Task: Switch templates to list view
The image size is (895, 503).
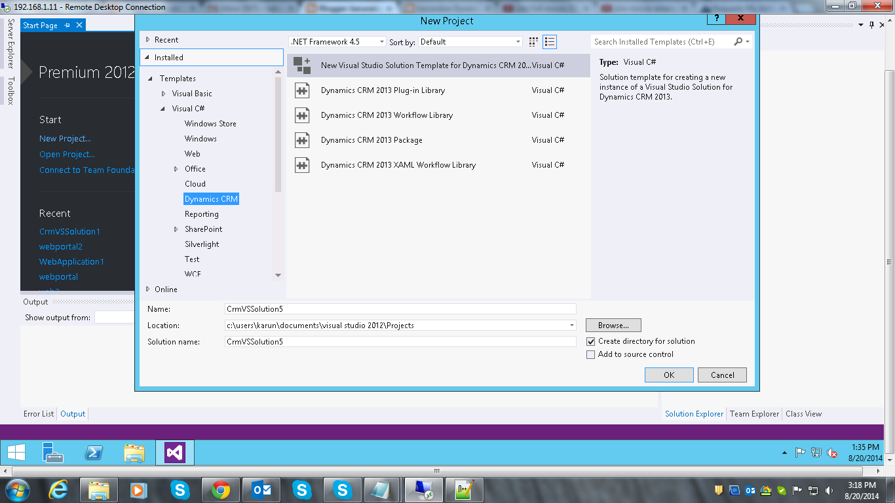Action: [549, 41]
